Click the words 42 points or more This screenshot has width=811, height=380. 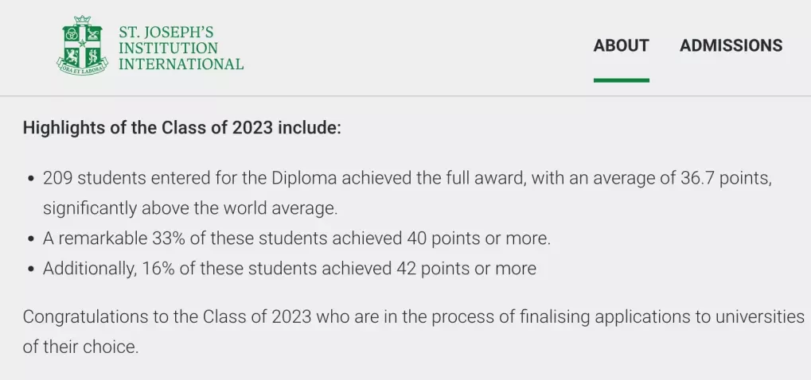coord(466,269)
